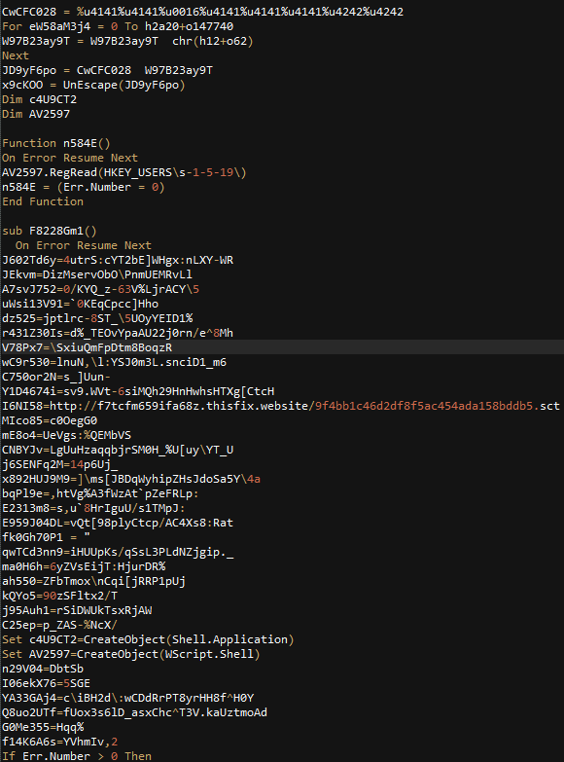The image size is (564, 762).
Task: Click the line starting with CwCFC028
Action: 202,12
